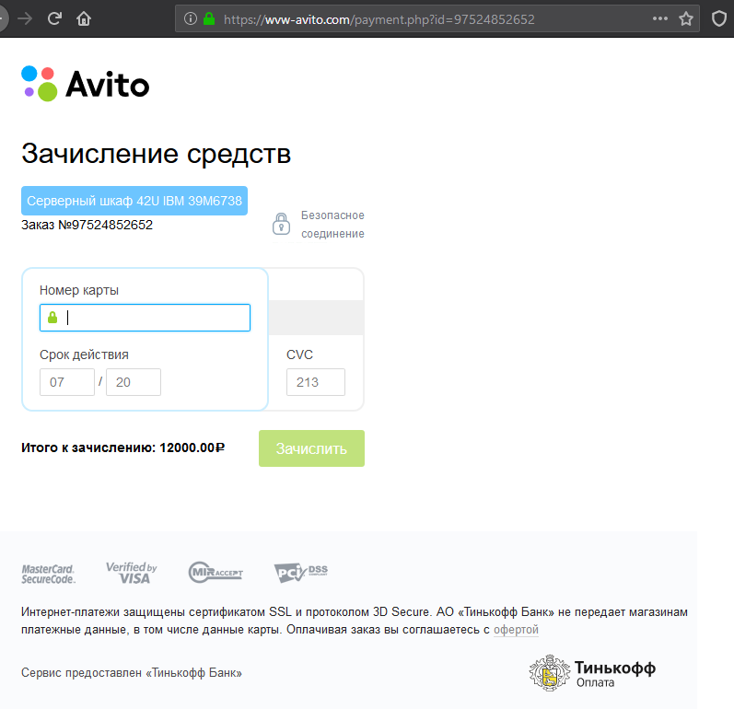
Task: Click the MasterCard SecureCode logo
Action: point(49,574)
